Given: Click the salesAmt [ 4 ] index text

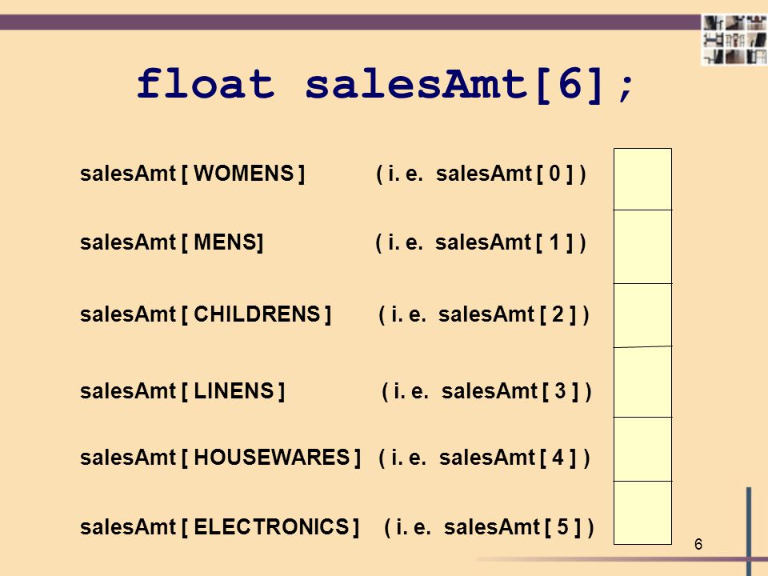Looking at the screenshot, I should 507,458.
